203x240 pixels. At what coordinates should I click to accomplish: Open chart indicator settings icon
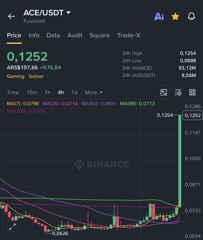[x=178, y=92]
